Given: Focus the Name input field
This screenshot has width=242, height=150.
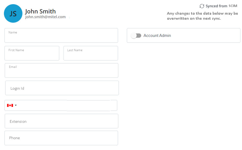Looking at the screenshot, I should (x=61, y=38).
